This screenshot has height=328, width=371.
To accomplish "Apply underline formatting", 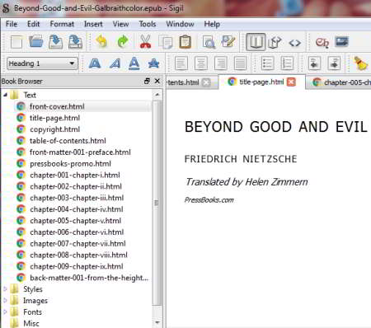I will (x=134, y=63).
